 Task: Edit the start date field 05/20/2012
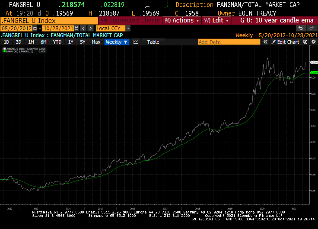17,29
